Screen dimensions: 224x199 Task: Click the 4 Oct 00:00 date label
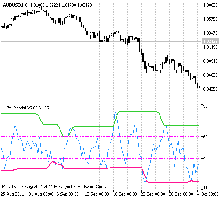(x=208, y=194)
